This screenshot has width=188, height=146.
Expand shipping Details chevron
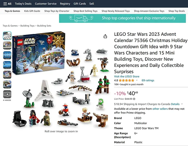tap(182, 104)
